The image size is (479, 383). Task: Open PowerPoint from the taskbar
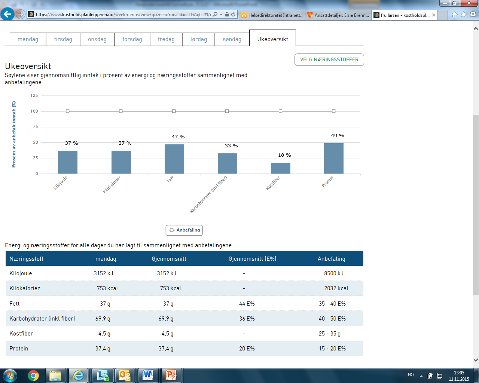(x=171, y=375)
